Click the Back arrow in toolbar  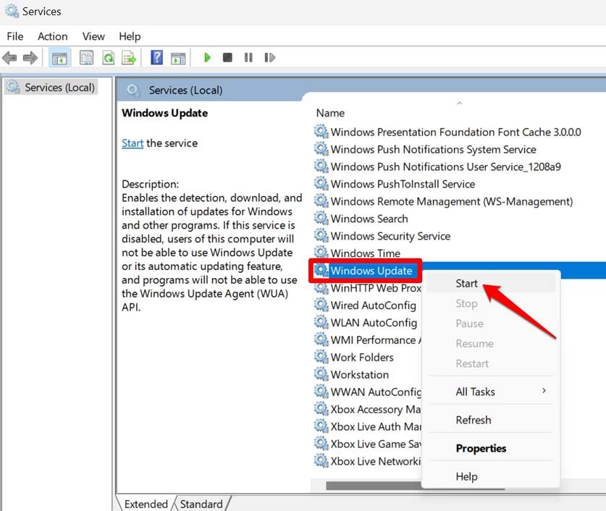[x=9, y=57]
